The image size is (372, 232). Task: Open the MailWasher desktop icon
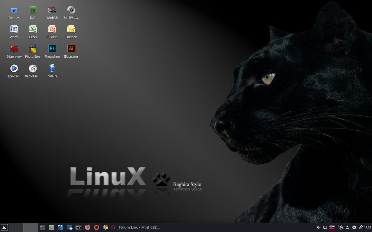(71, 13)
